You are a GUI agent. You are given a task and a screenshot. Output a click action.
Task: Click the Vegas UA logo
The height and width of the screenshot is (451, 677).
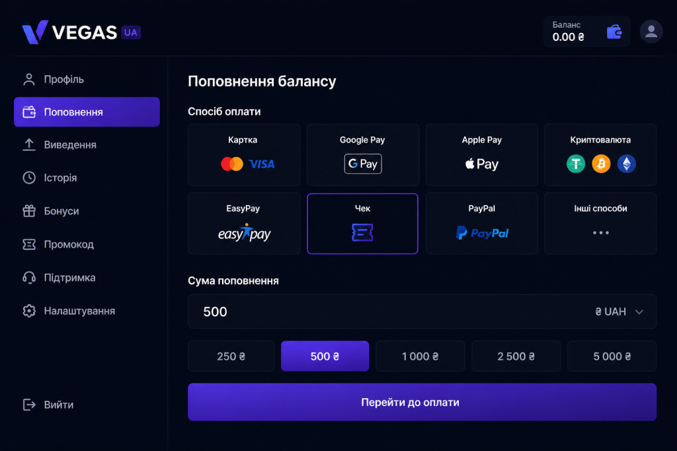click(81, 32)
